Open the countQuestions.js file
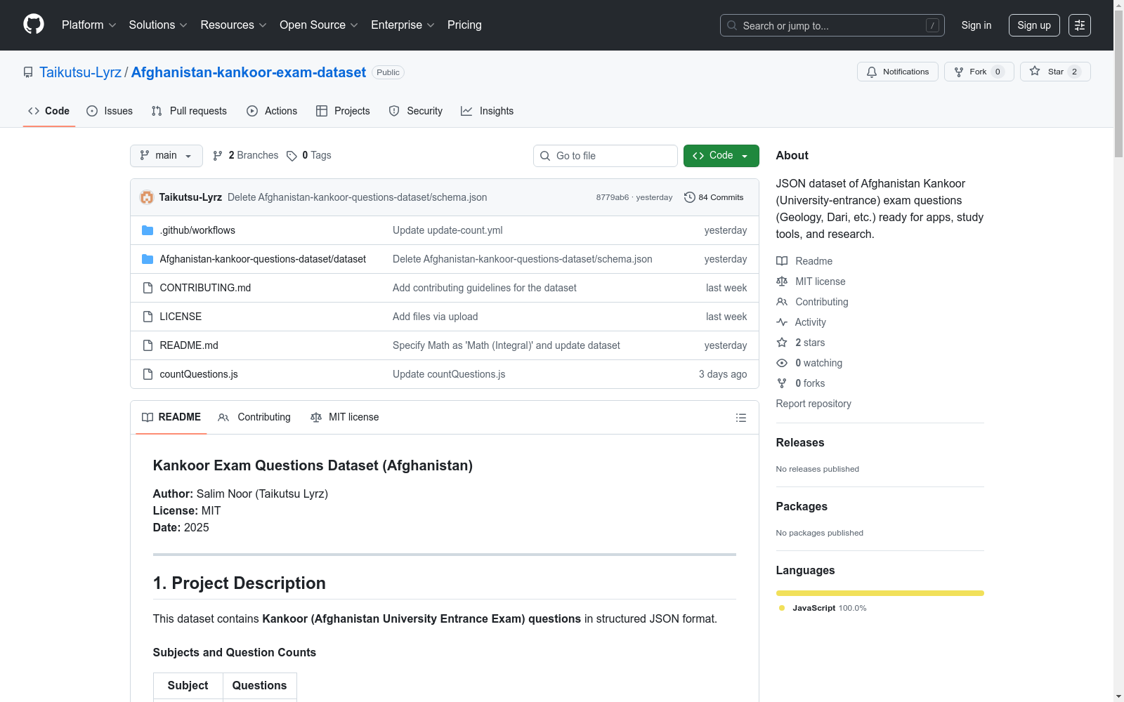 pos(199,374)
